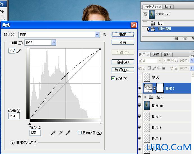
Task: Switch to the 动作 actions tab
Action: 168,6
